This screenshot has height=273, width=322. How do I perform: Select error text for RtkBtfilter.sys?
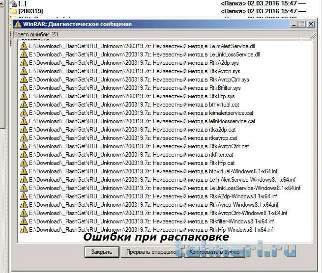[135, 88]
